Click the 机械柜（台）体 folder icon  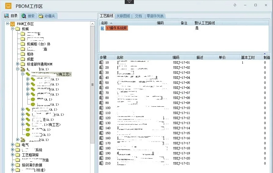(x=23, y=44)
